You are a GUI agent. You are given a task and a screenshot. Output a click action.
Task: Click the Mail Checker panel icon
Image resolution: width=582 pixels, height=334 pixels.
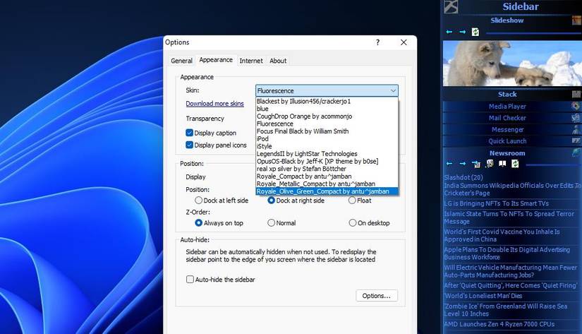(576, 118)
